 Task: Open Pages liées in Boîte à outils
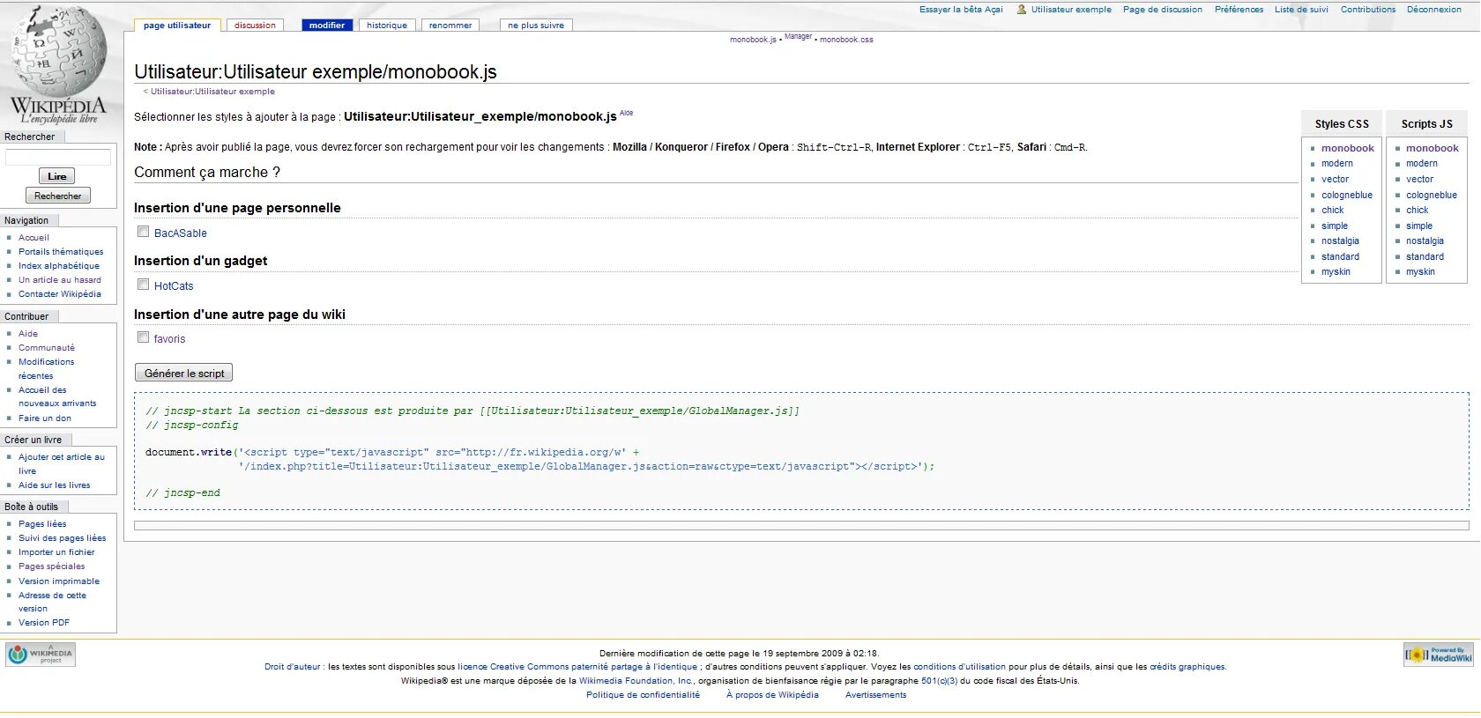(x=42, y=524)
